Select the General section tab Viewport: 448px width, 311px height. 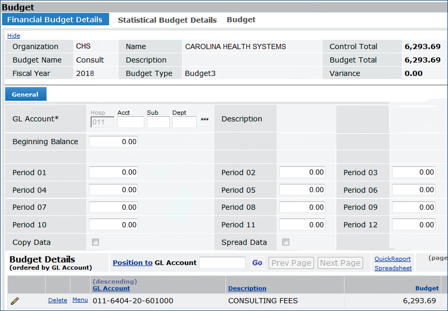25,95
